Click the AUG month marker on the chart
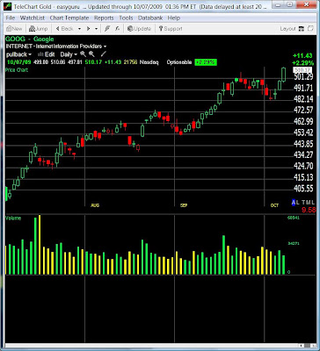Screen dimensions: 320x351 (x=95, y=205)
